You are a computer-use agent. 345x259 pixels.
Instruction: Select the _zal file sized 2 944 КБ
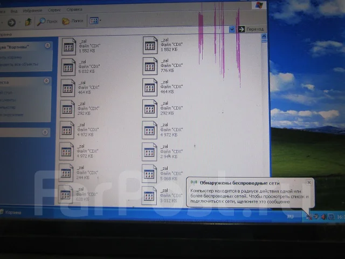(x=163, y=152)
